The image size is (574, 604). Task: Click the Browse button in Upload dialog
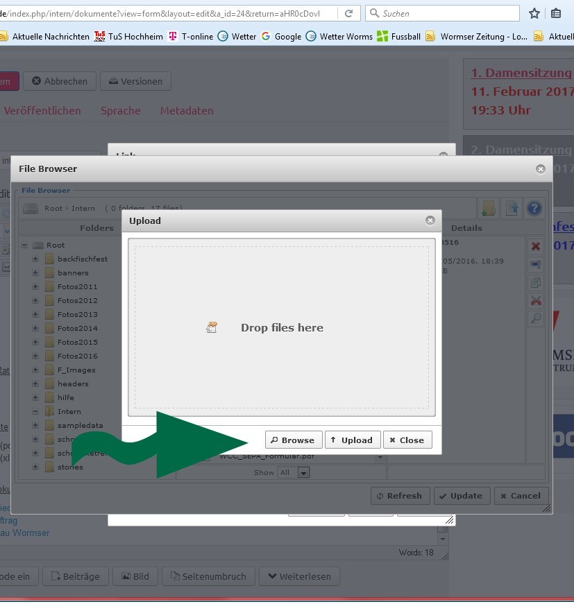pyautogui.click(x=293, y=440)
